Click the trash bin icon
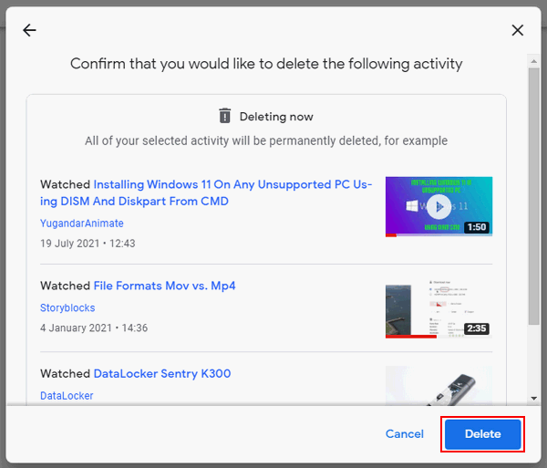Viewport: 547px width, 468px height. 225,116
